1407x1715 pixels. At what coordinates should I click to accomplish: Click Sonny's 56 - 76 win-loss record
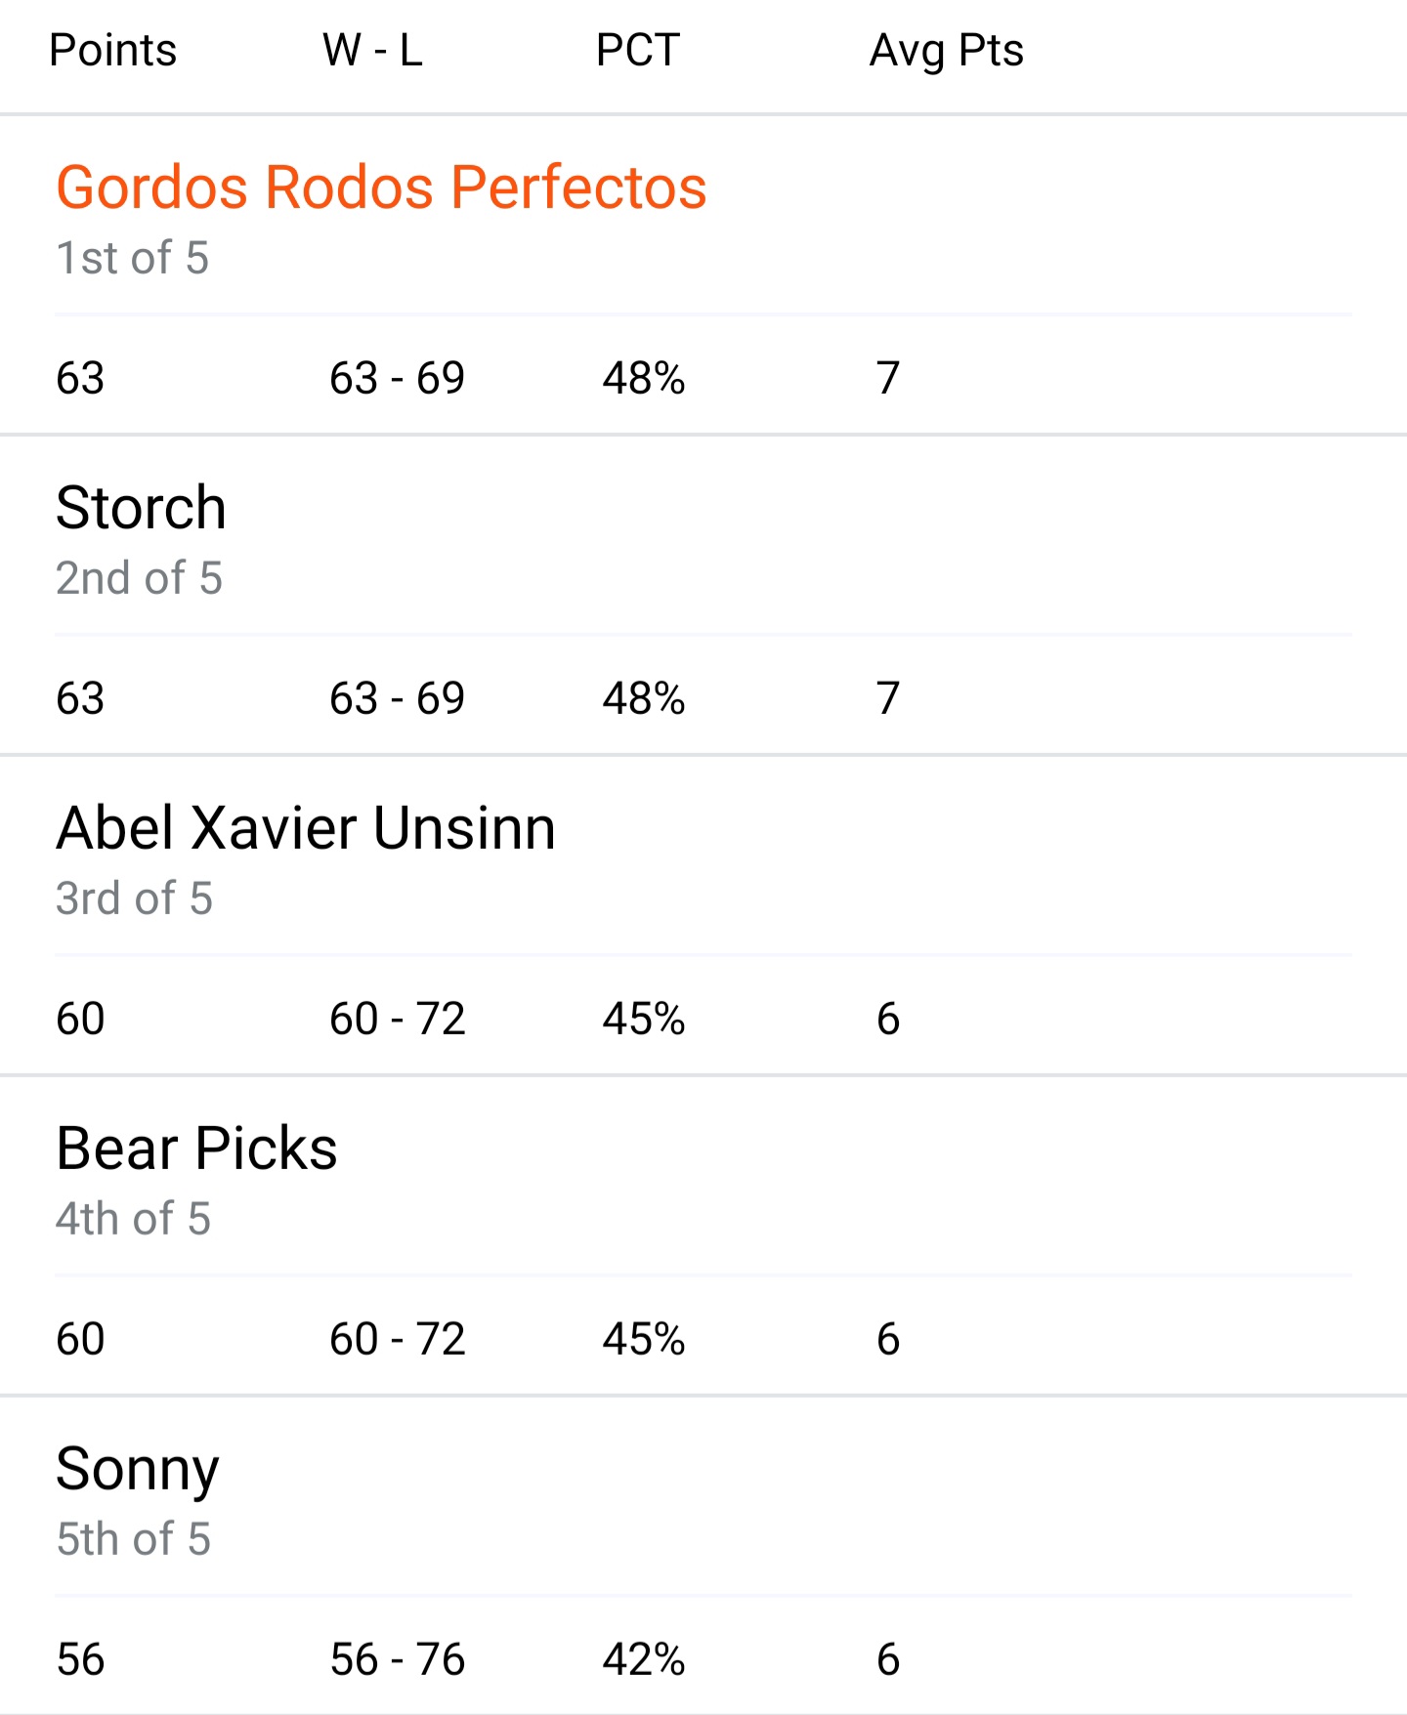[397, 1659]
